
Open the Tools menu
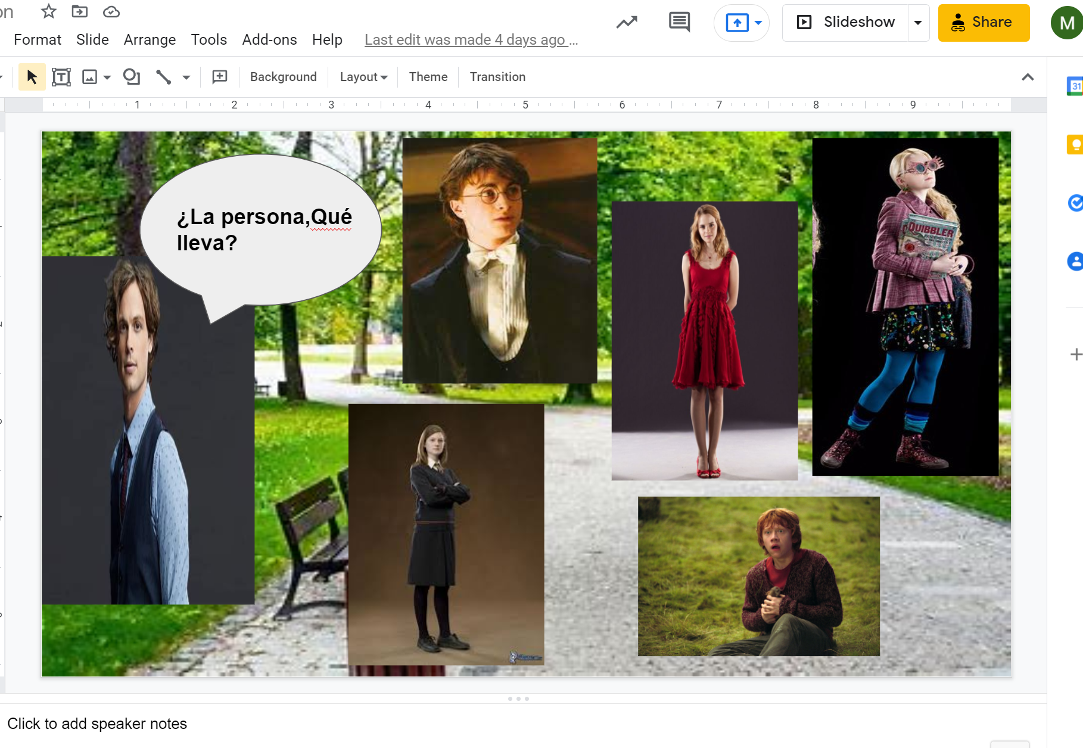[208, 40]
